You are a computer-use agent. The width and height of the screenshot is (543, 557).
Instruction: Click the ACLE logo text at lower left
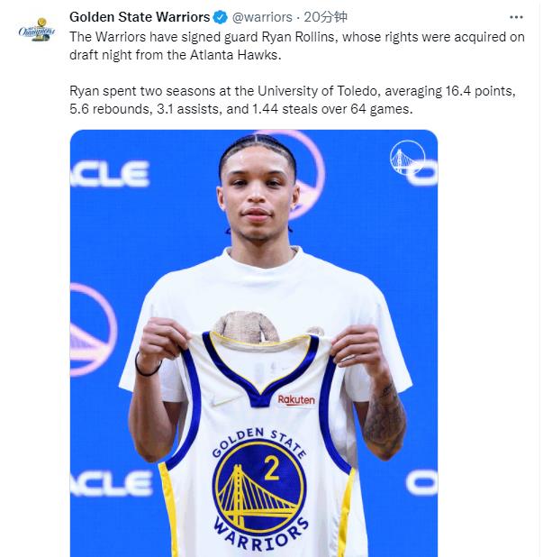point(110,484)
